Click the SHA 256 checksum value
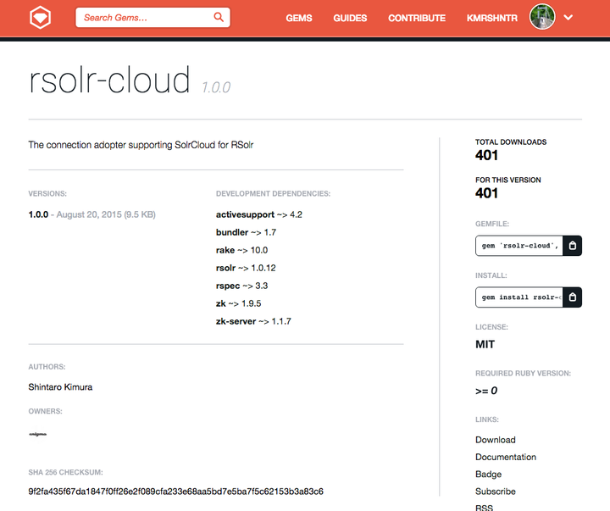 click(175, 492)
